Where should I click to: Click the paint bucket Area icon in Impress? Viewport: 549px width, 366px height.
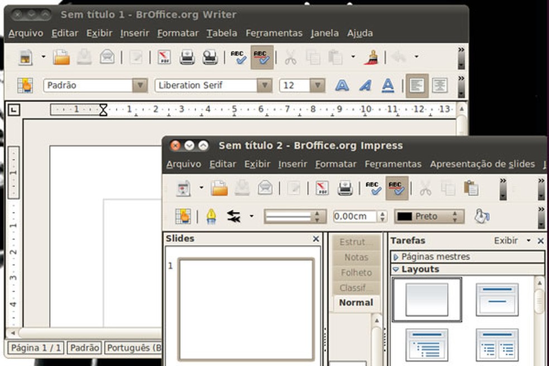(x=481, y=216)
